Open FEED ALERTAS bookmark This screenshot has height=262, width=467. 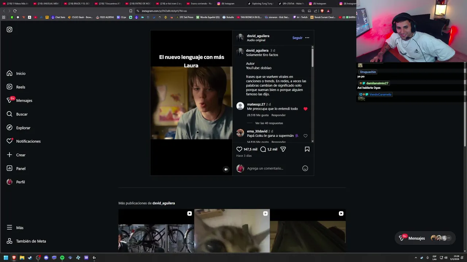[105, 17]
